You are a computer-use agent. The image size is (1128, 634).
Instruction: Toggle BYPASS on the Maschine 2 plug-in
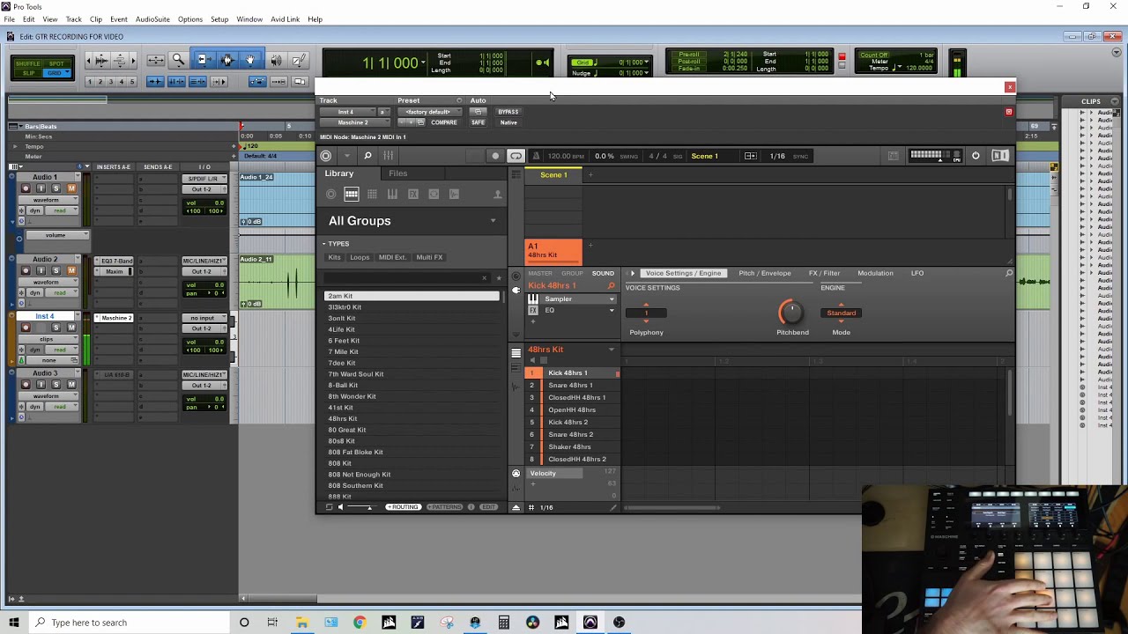point(508,112)
